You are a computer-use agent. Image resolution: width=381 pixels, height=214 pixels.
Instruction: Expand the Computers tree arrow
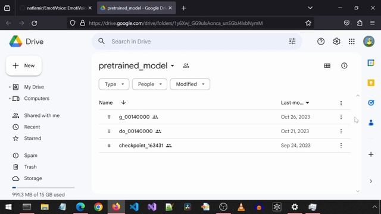10,98
